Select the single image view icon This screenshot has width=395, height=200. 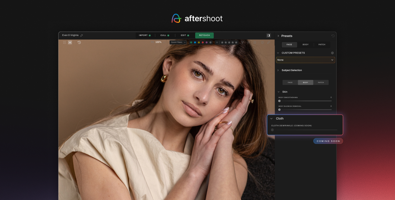[70, 42]
